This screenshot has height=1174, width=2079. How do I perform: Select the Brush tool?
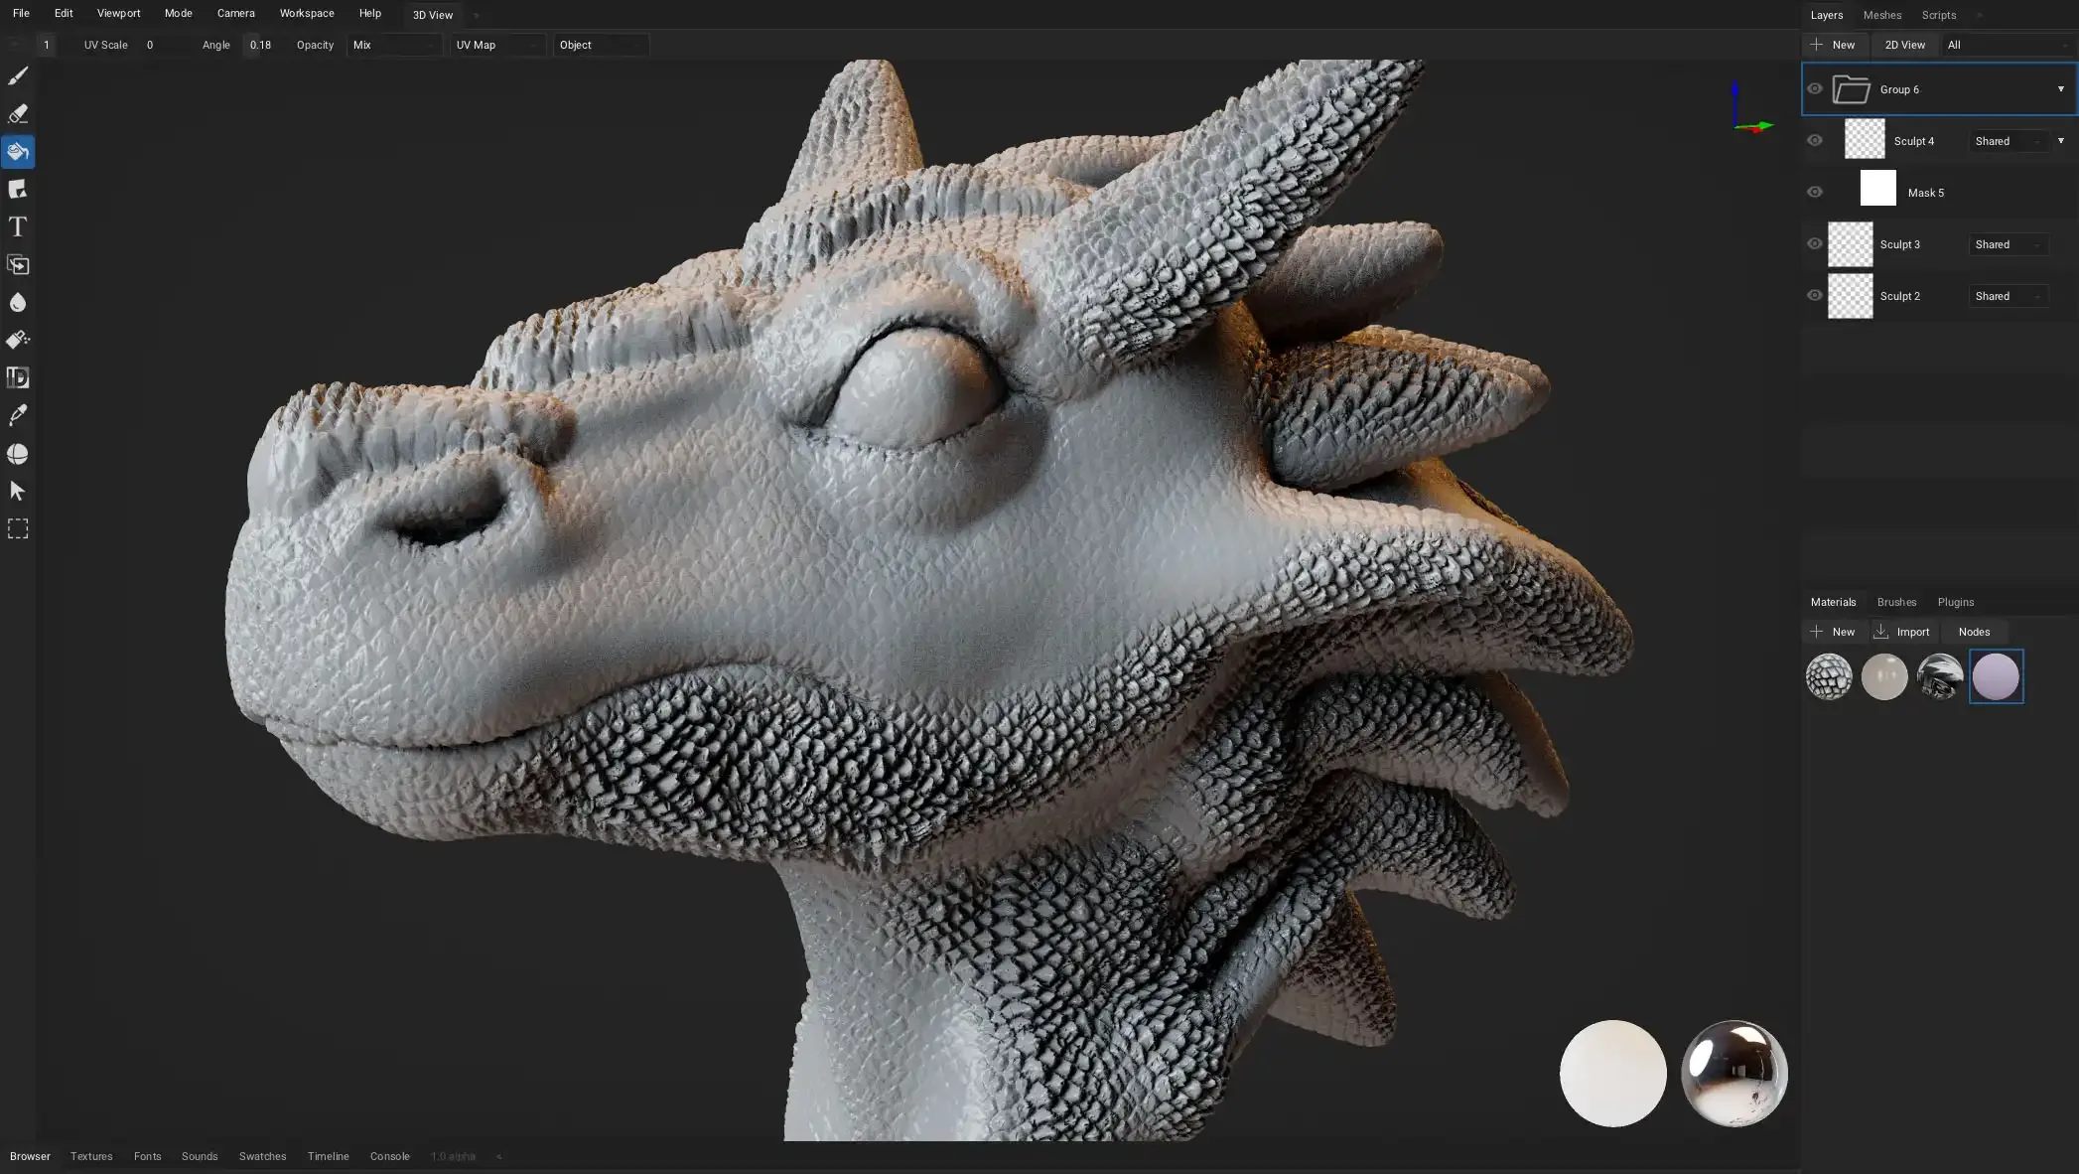[x=18, y=76]
